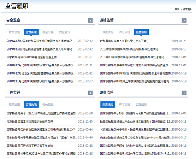Click the arrow icon beside 安全监察
This screenshot has width=196, height=159.
(x=90, y=21)
